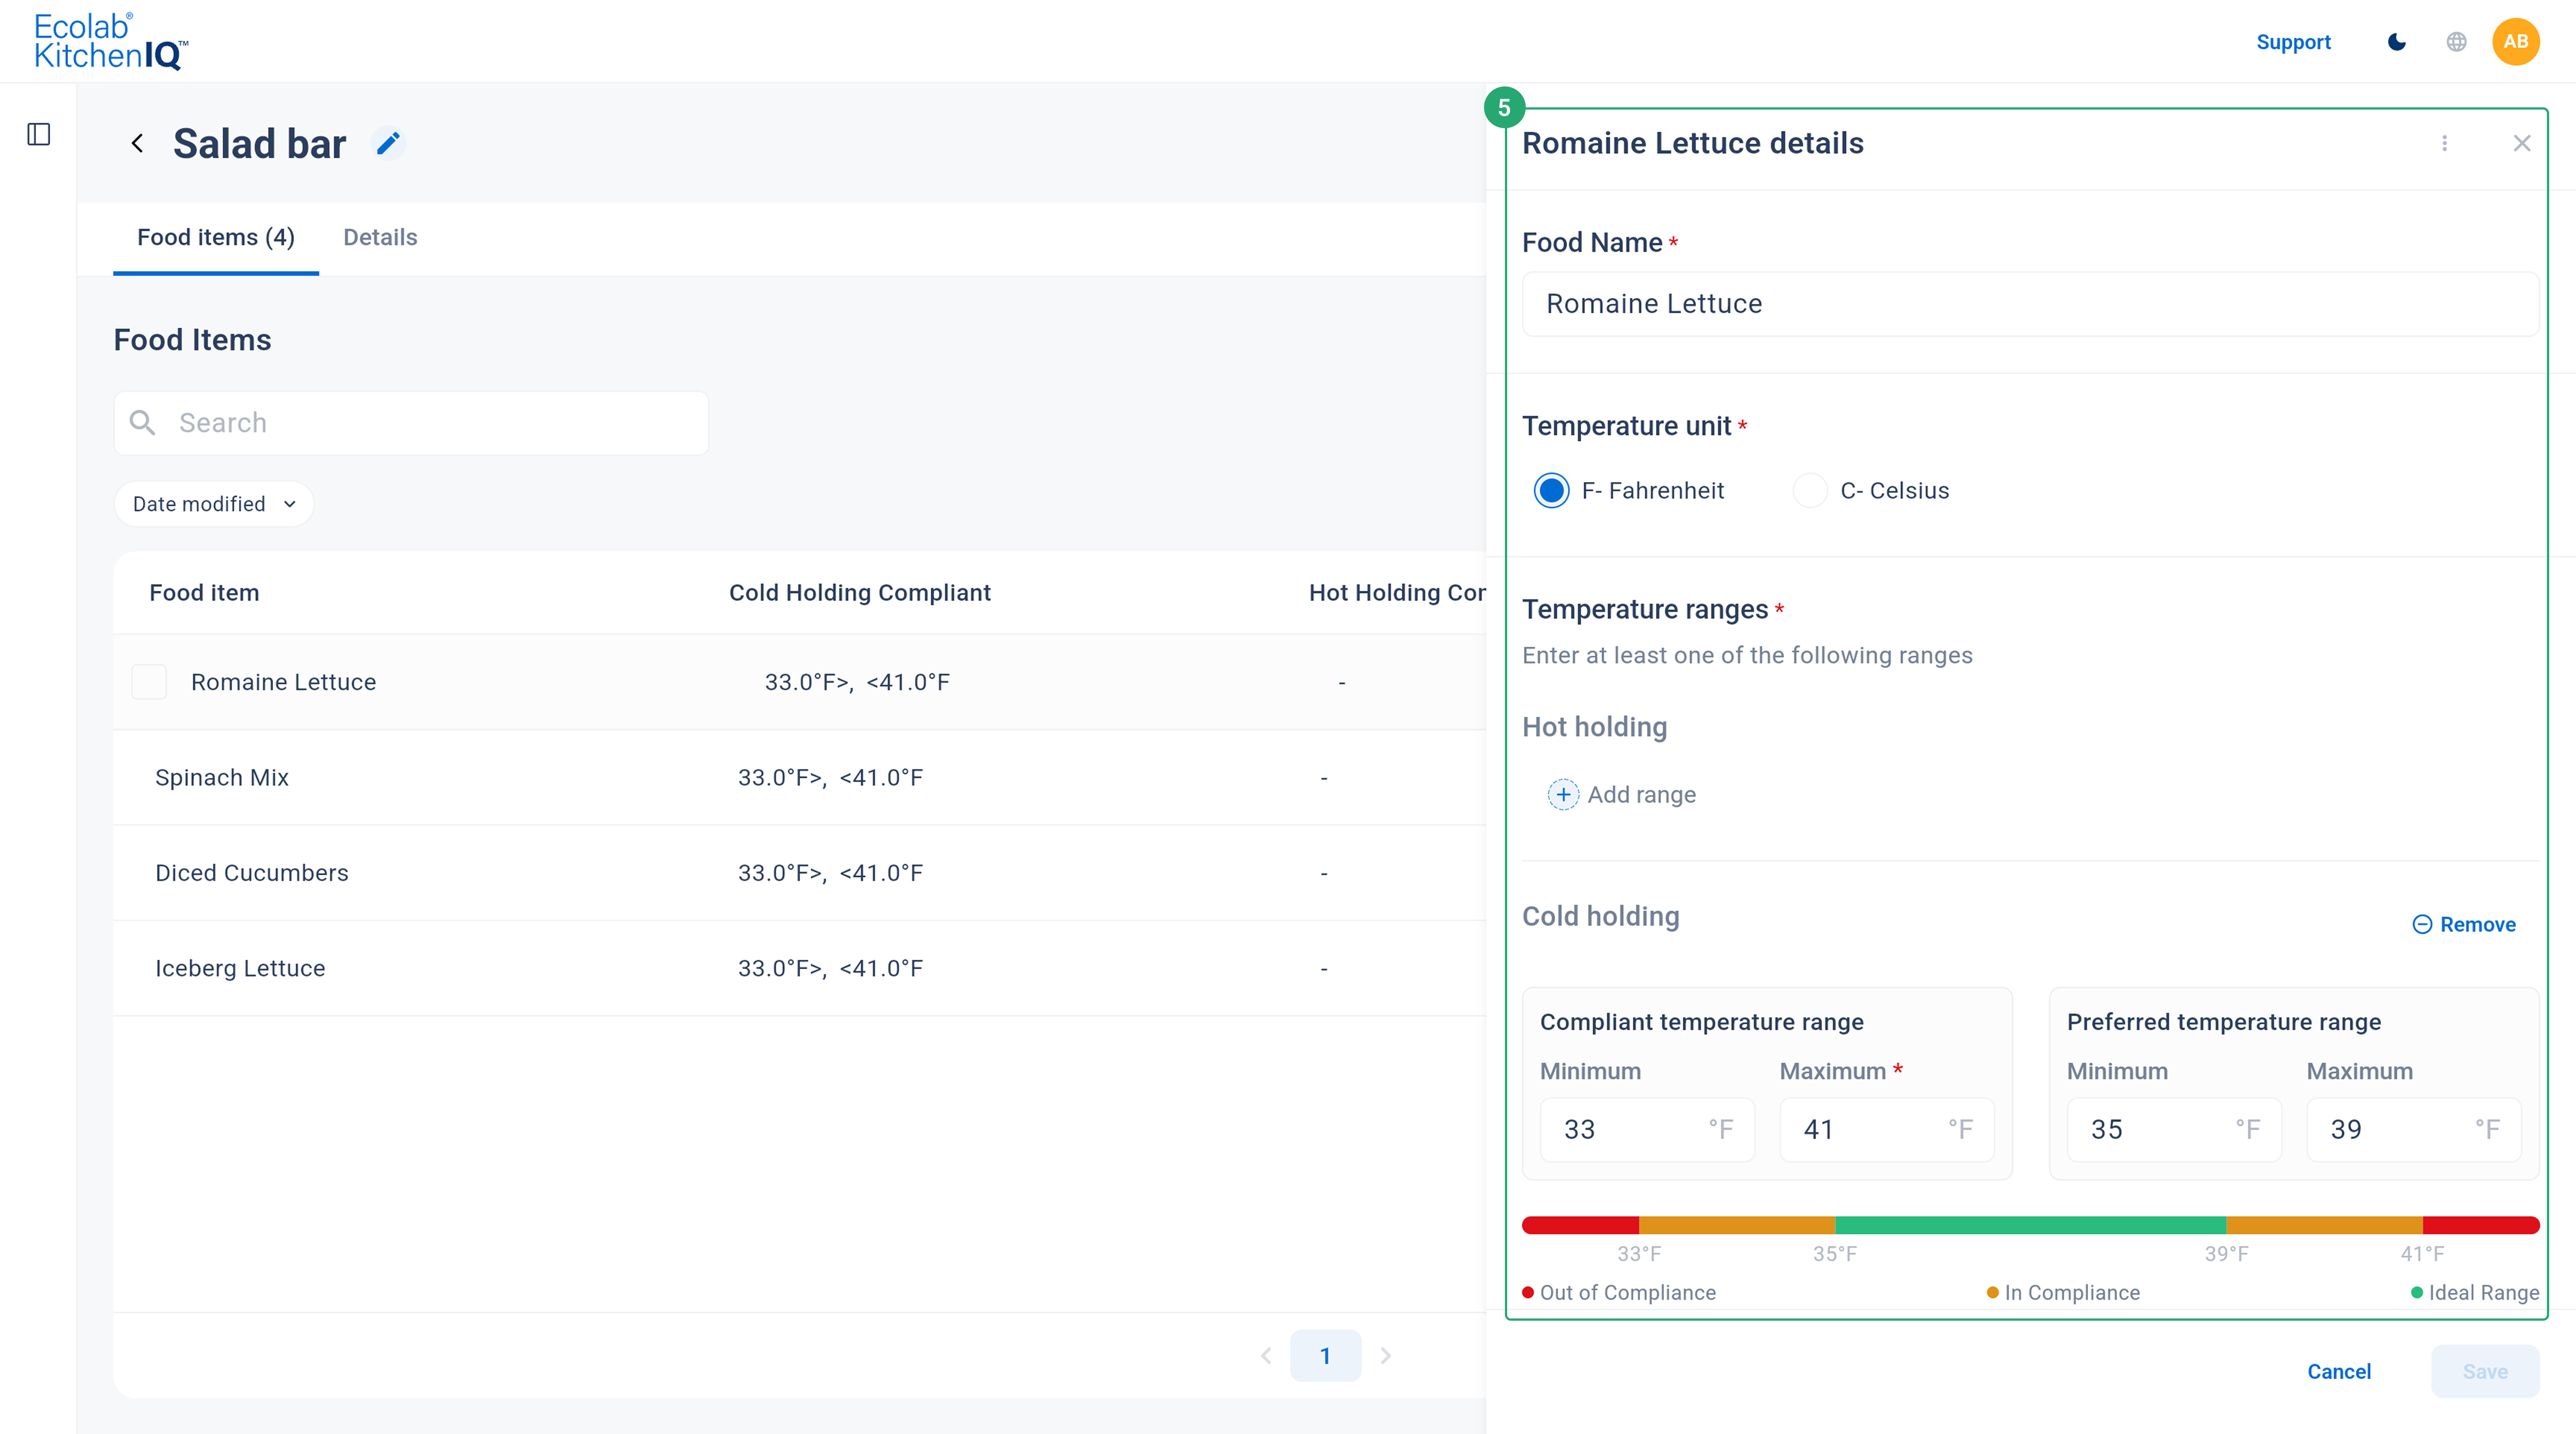Open the Romaine Lettuce food item row

[x=799, y=682]
